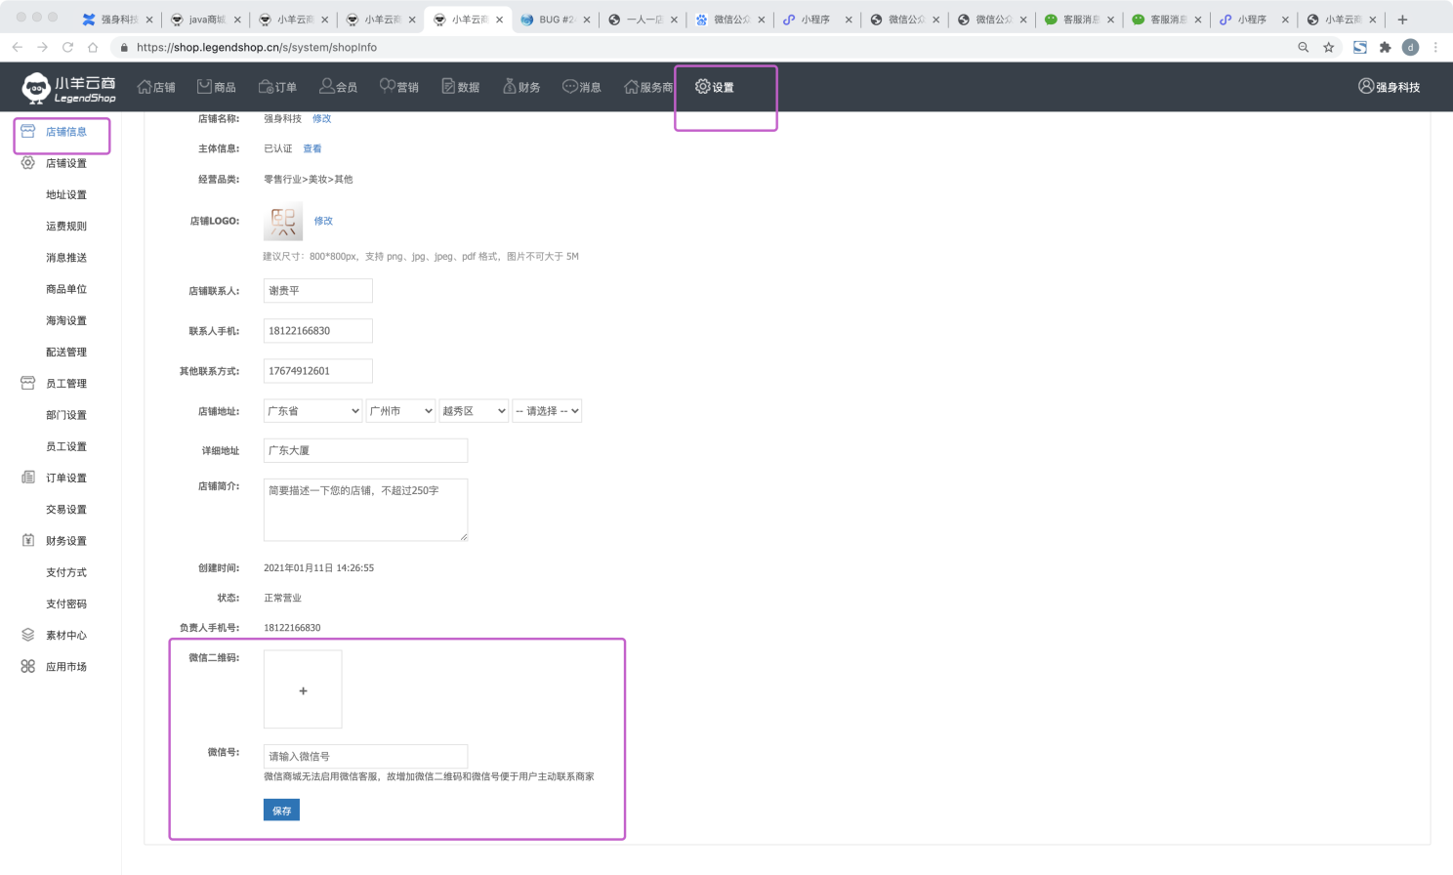Click the 保存 save button

coord(281,811)
